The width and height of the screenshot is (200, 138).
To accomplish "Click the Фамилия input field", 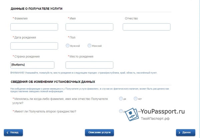I will pos(34,27).
